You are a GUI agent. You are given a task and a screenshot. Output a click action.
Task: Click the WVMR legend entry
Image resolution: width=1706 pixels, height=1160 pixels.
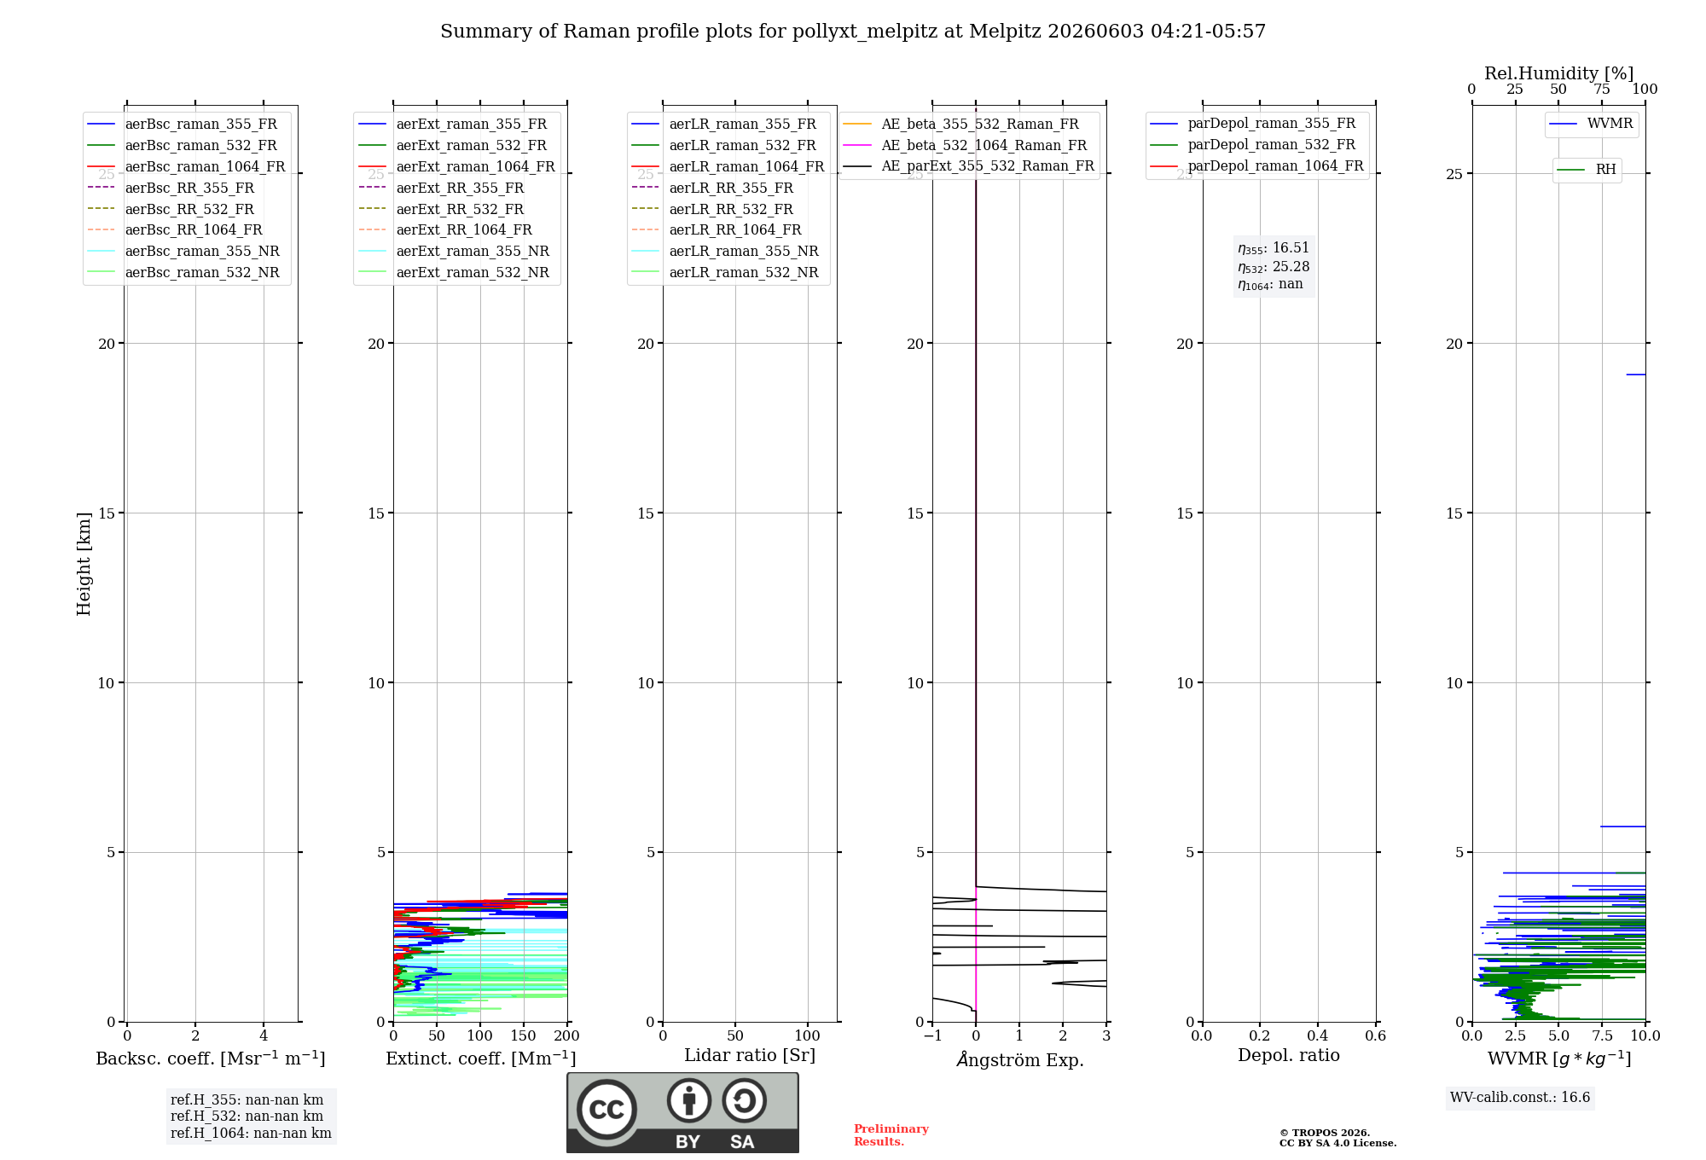(1592, 124)
